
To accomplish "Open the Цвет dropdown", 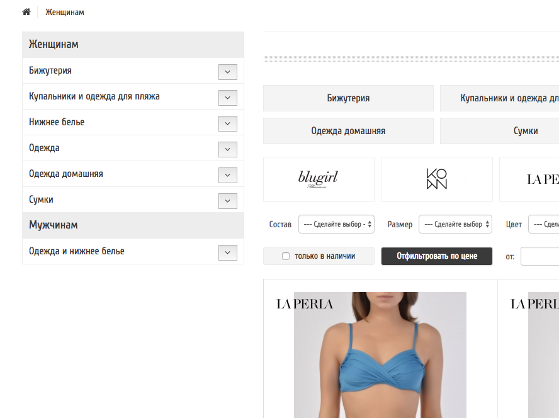I will 544,224.
